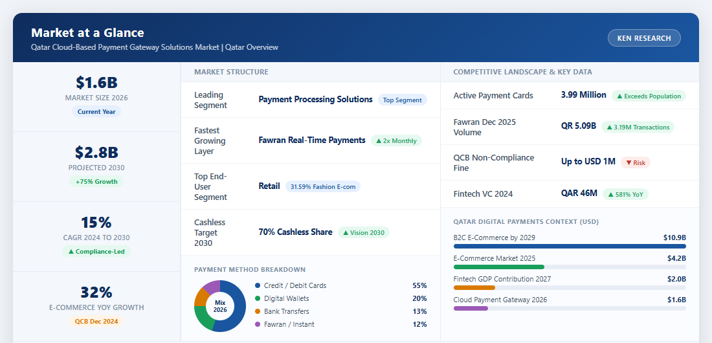
Task: Click the 15% CAGR value
Action: click(96, 223)
